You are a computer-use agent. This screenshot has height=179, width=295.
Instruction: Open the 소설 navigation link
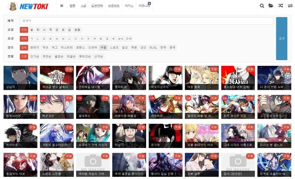pos(83,6)
